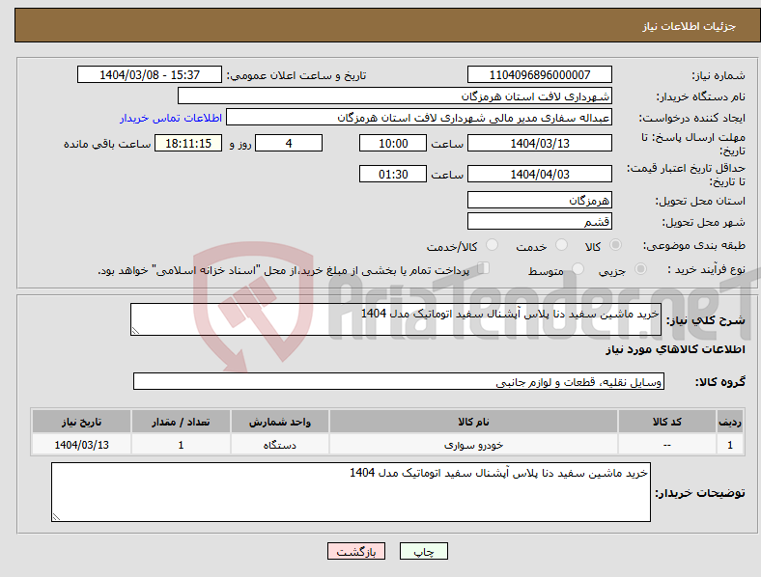Select the کالا radio button
The width and height of the screenshot is (761, 577).
click(615, 245)
